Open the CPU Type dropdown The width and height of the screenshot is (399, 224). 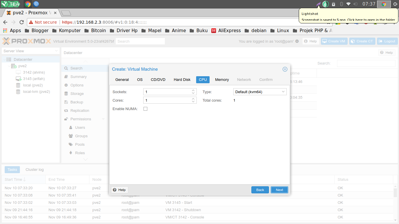283,92
